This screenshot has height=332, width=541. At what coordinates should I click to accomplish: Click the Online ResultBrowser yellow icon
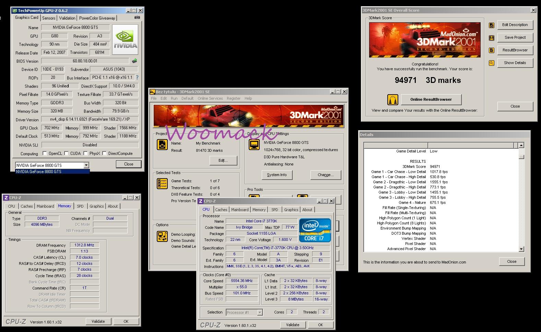393,100
